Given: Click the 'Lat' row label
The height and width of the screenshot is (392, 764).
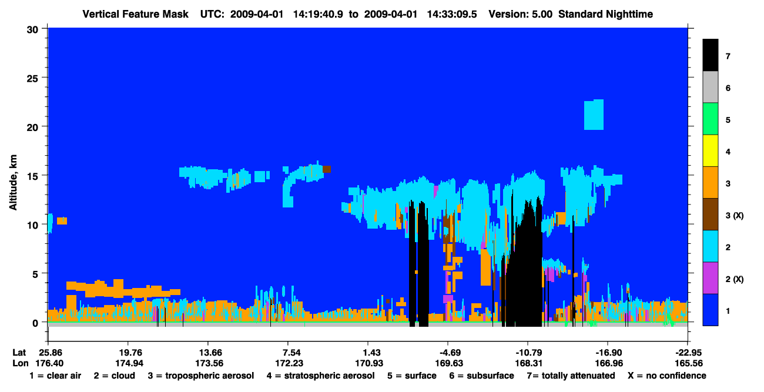Looking at the screenshot, I should (19, 353).
